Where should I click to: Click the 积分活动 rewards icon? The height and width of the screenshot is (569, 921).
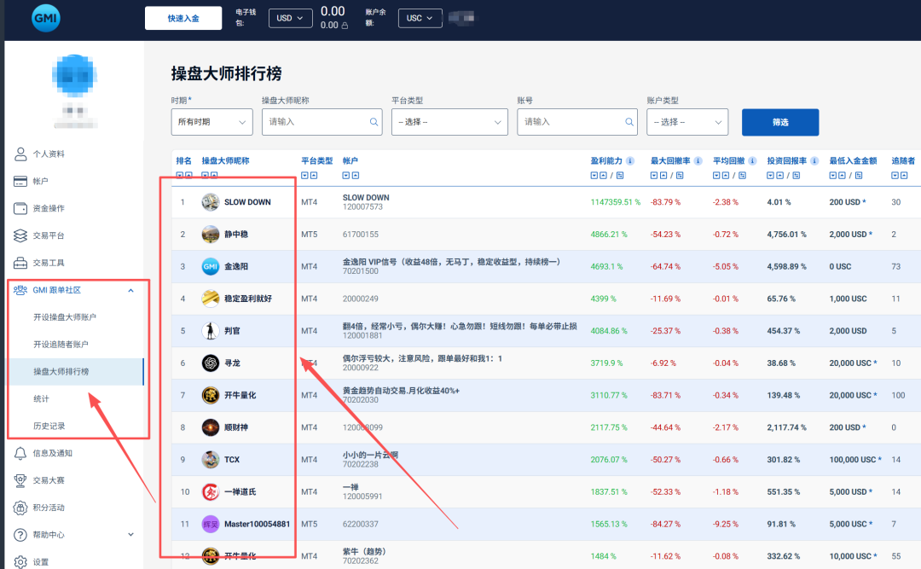tap(20, 507)
